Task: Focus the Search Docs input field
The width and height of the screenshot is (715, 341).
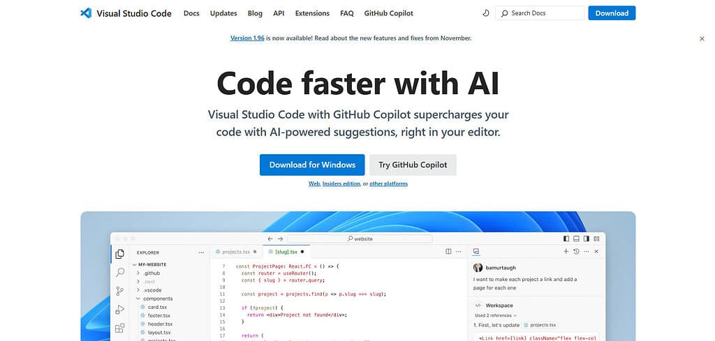Action: pyautogui.click(x=540, y=13)
